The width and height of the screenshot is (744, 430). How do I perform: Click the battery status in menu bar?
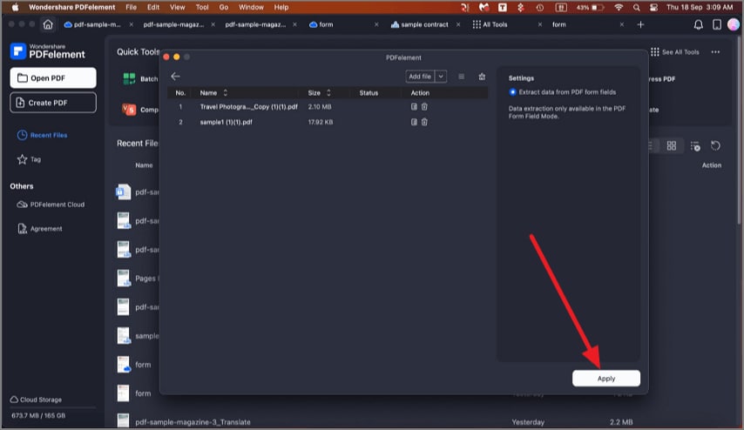coord(591,7)
